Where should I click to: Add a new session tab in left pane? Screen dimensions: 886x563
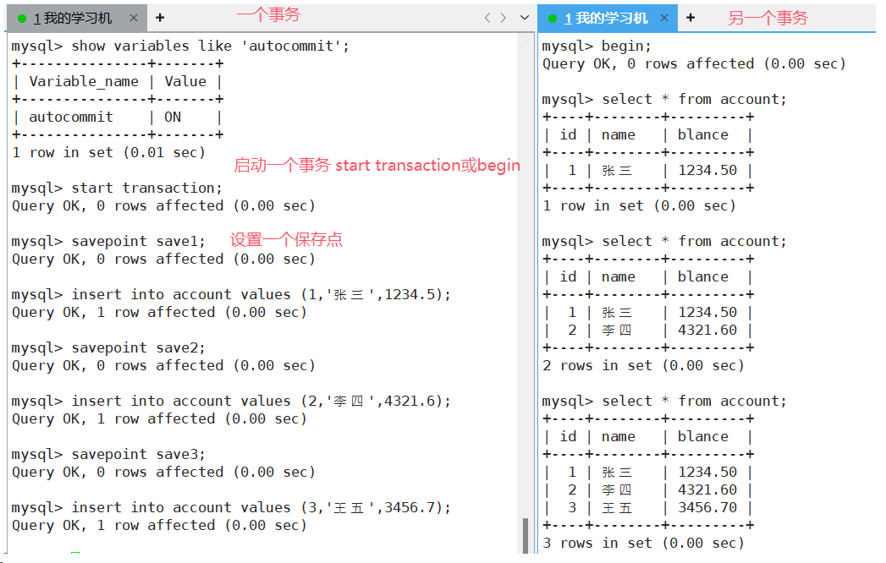160,18
